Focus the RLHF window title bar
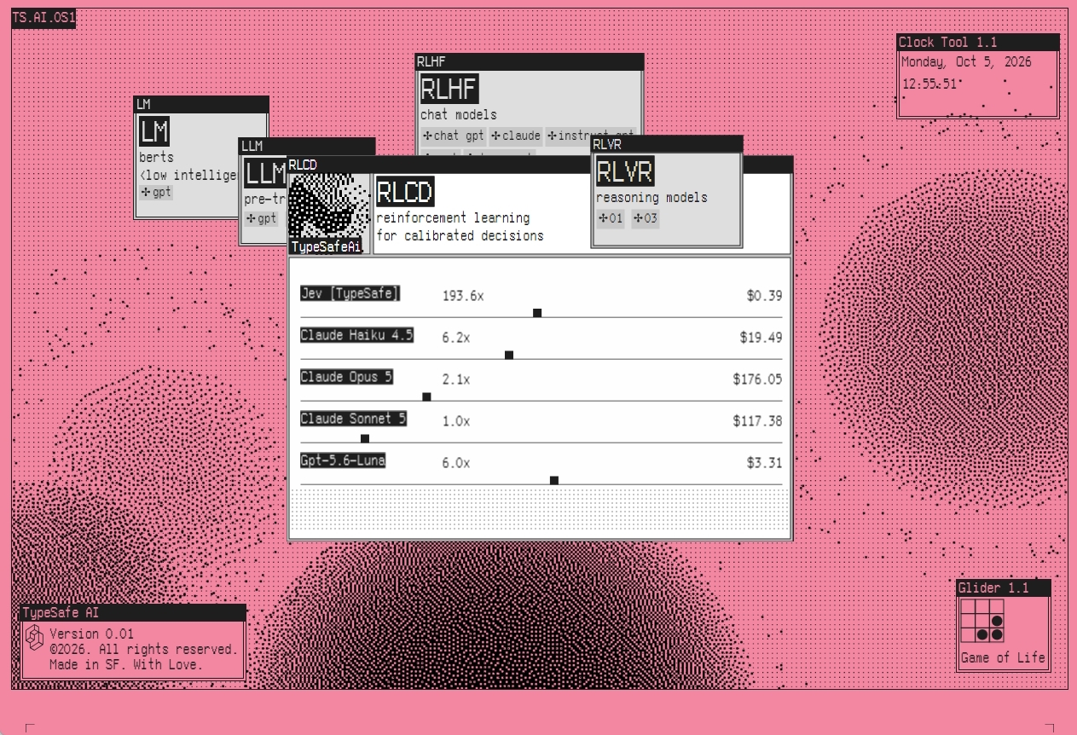 [x=530, y=61]
